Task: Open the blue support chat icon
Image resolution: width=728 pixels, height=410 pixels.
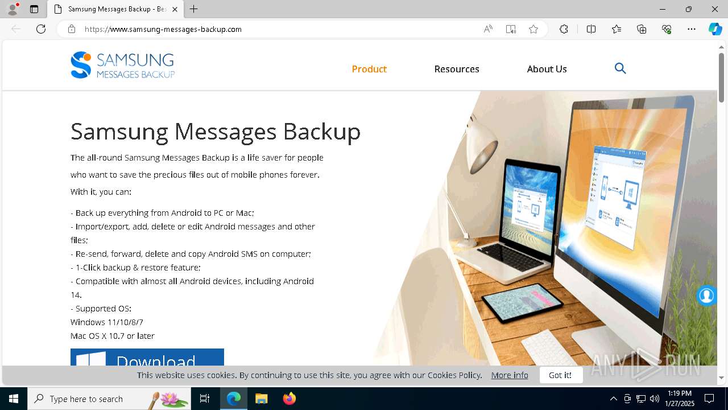Action: [x=706, y=296]
